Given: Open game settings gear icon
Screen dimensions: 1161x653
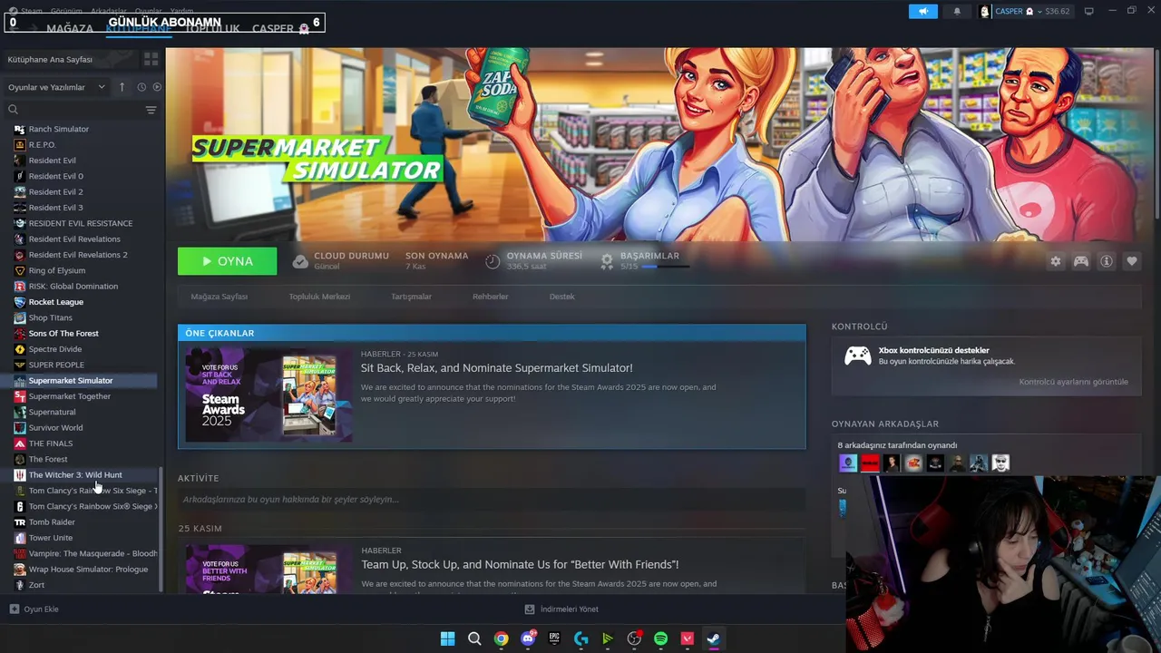Looking at the screenshot, I should [x=1056, y=261].
